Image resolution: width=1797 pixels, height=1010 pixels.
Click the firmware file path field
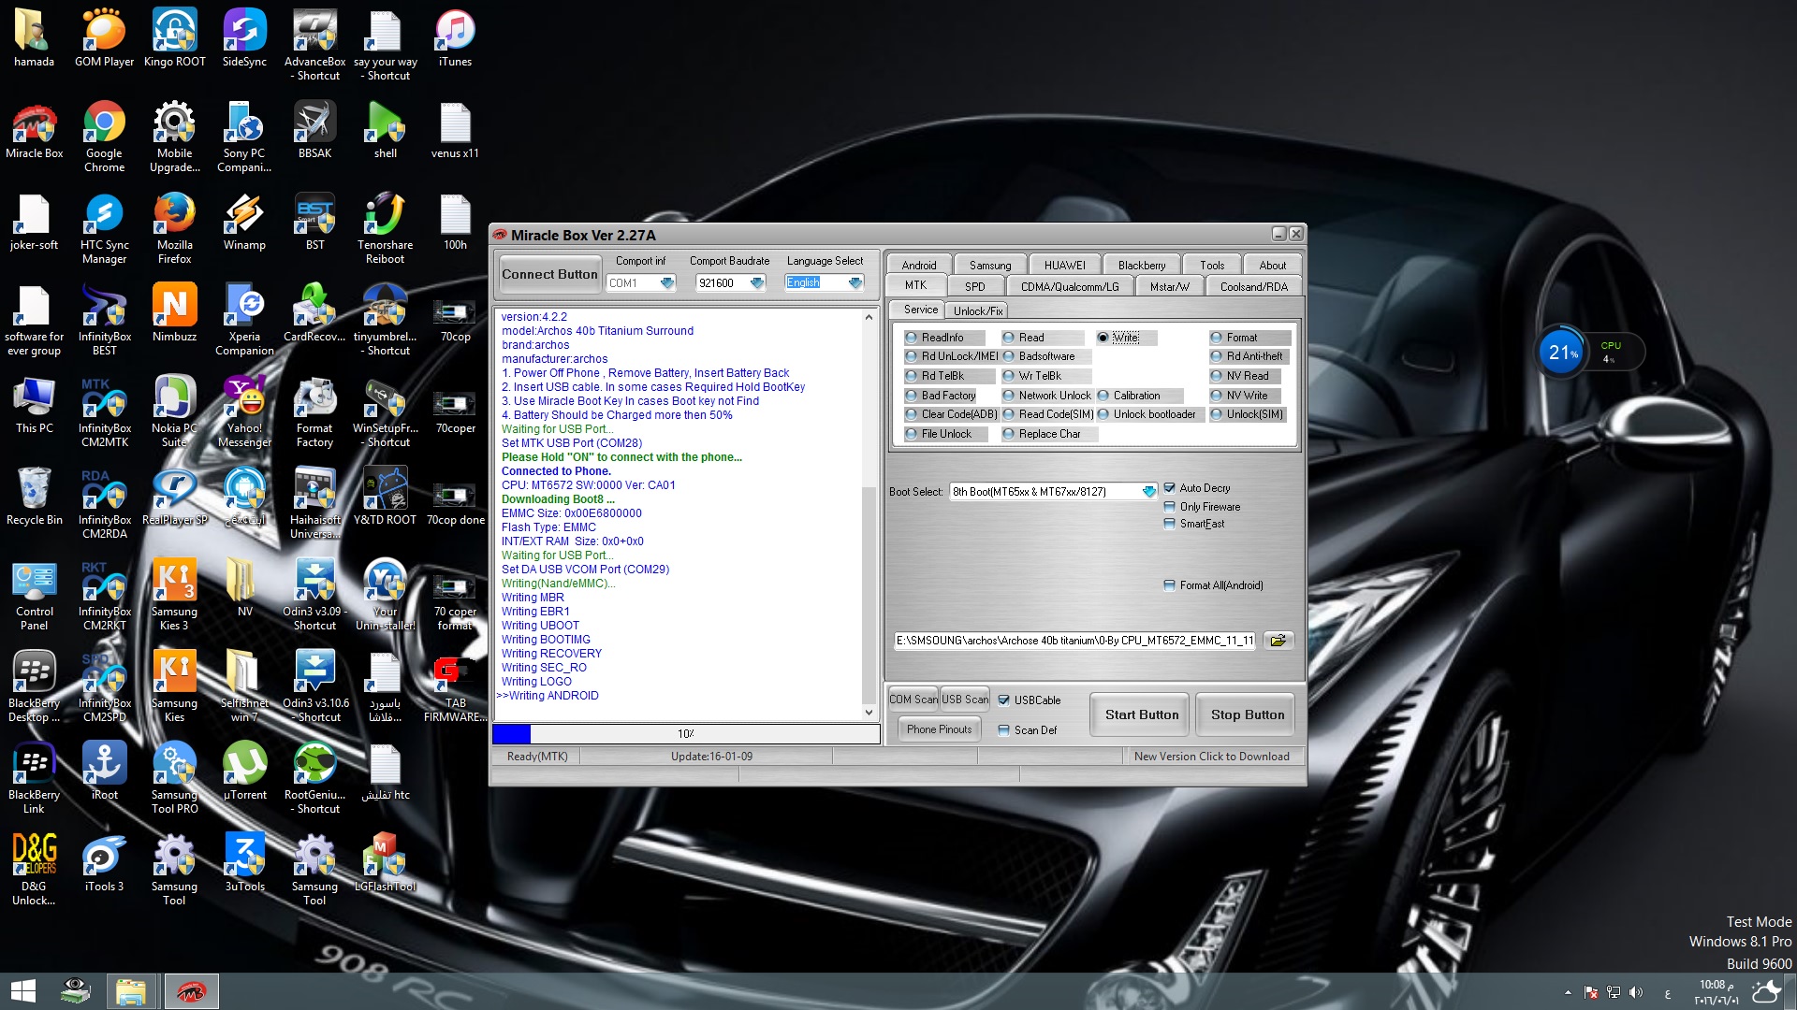click(x=1074, y=641)
